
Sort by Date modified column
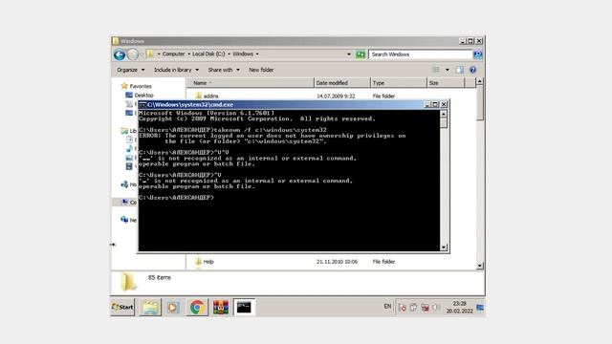(x=342, y=83)
